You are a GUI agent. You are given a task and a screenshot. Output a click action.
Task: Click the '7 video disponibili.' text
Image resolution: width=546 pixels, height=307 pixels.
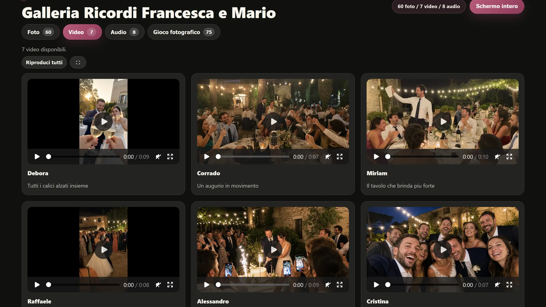[x=44, y=49]
